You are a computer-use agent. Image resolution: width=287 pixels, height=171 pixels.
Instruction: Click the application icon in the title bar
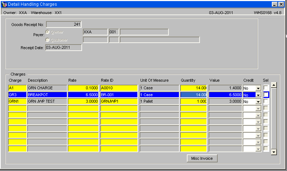(4, 4)
